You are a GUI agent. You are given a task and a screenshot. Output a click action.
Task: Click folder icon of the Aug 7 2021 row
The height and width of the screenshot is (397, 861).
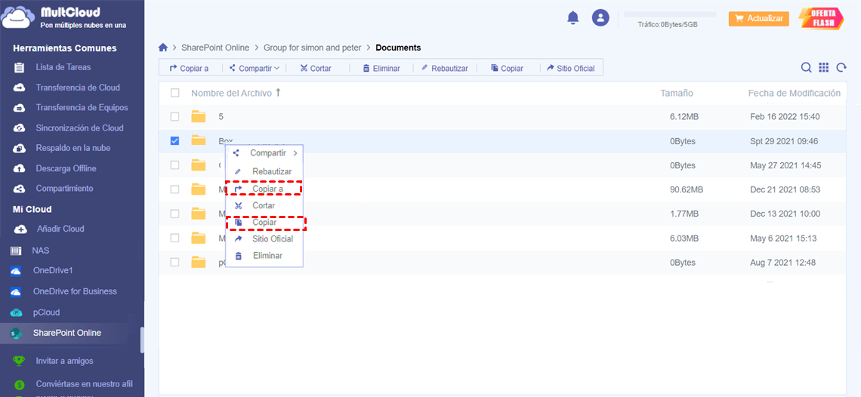[198, 262]
